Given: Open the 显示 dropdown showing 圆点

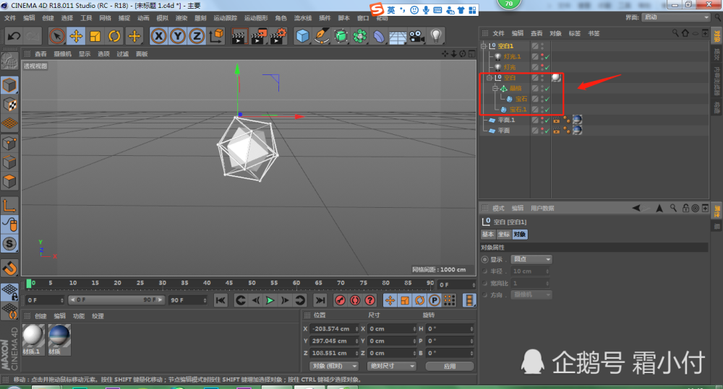Looking at the screenshot, I should (x=531, y=259).
